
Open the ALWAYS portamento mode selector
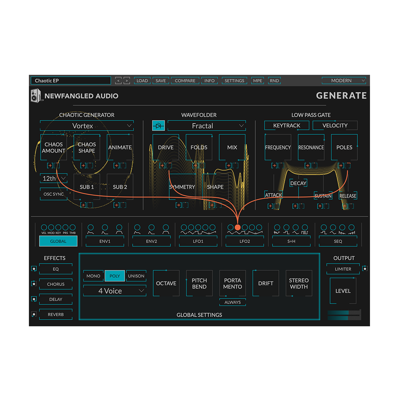click(232, 302)
